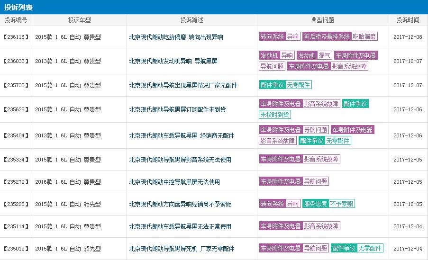
Task: Select complaint number 【236033】
Action: click(17, 61)
